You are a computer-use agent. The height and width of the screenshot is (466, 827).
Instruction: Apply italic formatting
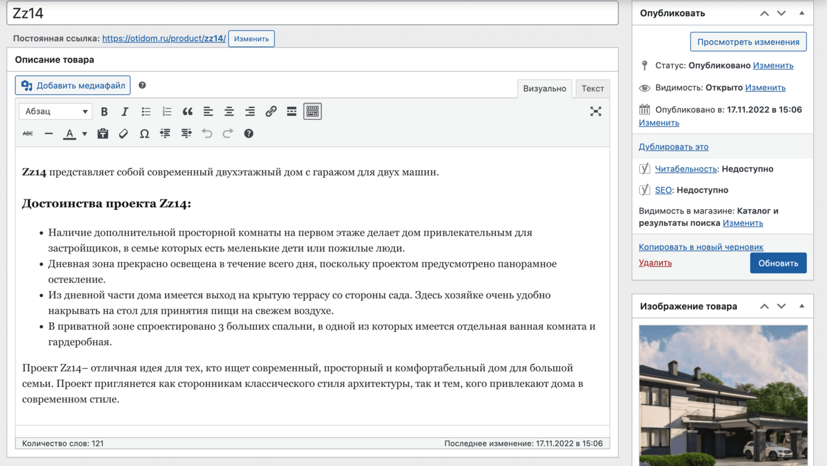point(125,112)
